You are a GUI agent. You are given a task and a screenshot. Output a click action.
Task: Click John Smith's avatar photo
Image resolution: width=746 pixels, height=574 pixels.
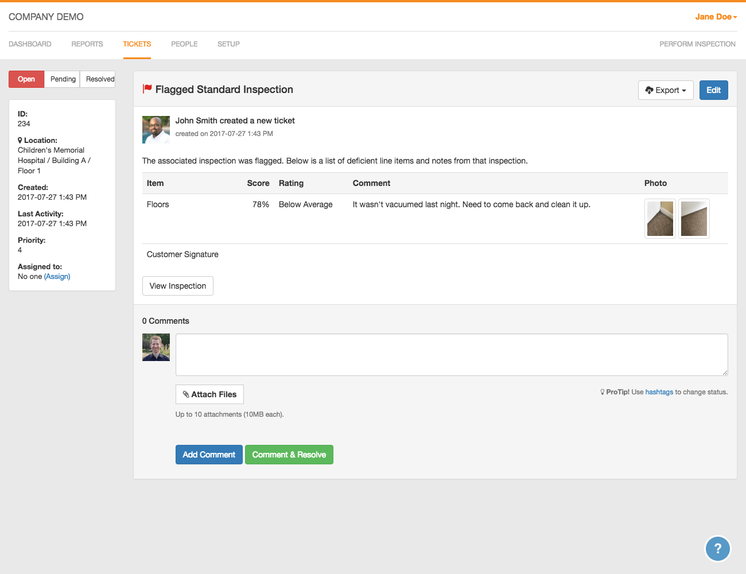(156, 130)
